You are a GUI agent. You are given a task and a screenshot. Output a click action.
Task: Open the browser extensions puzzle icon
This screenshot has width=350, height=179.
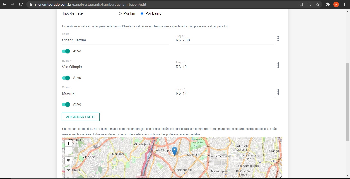tap(328, 4)
